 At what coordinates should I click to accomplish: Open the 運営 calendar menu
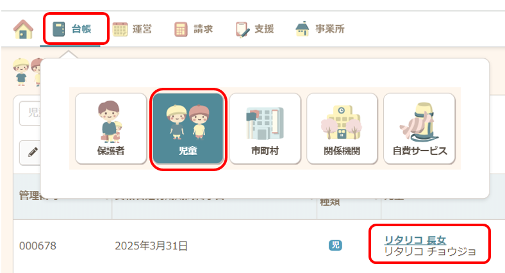point(132,29)
